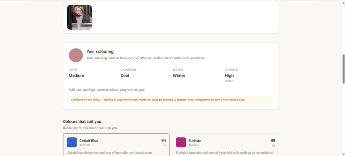Image resolution: width=345 pixels, height=156 pixels.
Task: Click the low confidence warning banner
Action: click(171, 100)
